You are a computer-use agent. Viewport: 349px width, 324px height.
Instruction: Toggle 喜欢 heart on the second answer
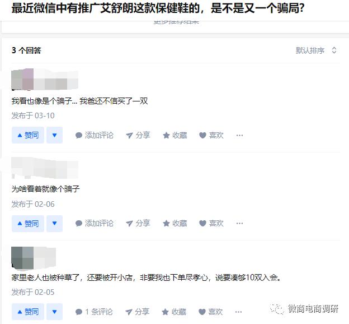(x=211, y=223)
